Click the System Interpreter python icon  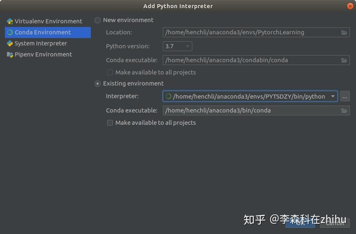[x=10, y=43]
